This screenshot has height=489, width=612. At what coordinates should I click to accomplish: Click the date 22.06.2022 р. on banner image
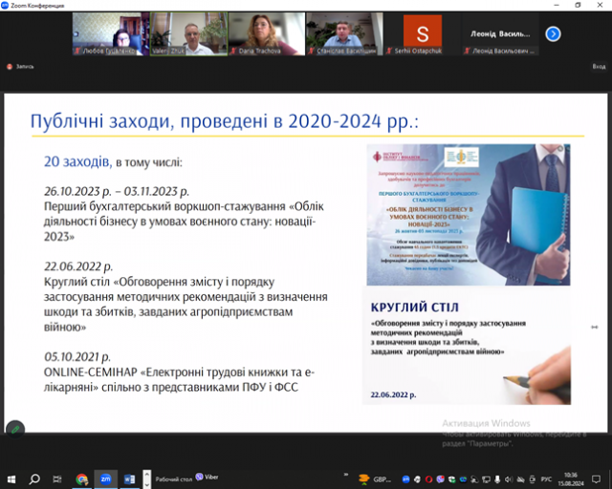[393, 394]
